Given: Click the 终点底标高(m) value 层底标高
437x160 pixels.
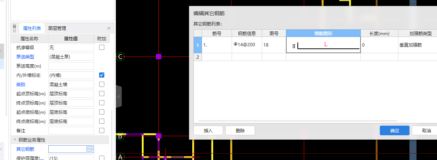Looking at the screenshot, I should point(71,122).
